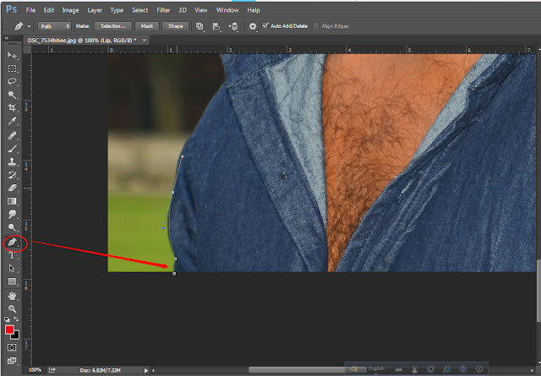Viewport: 541px width, 376px height.
Task: Select the Pen tool in toolbox
Action: tap(12, 242)
